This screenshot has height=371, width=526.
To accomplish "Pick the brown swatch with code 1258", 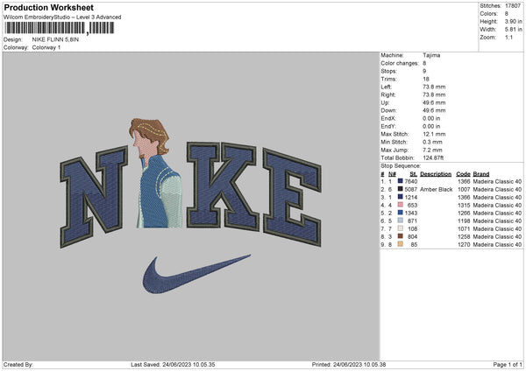I will pyautogui.click(x=401, y=236).
